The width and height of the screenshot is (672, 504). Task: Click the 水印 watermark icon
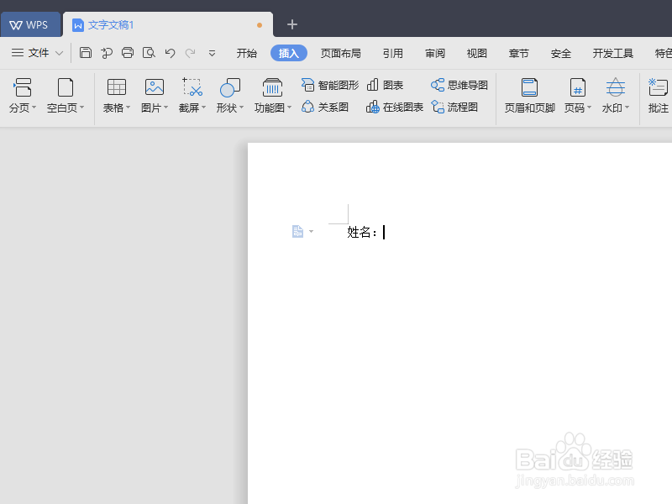[x=616, y=87]
